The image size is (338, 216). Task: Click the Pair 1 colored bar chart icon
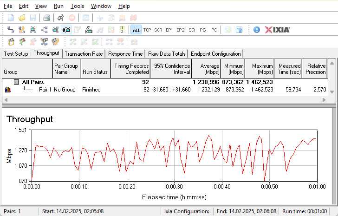point(8,90)
